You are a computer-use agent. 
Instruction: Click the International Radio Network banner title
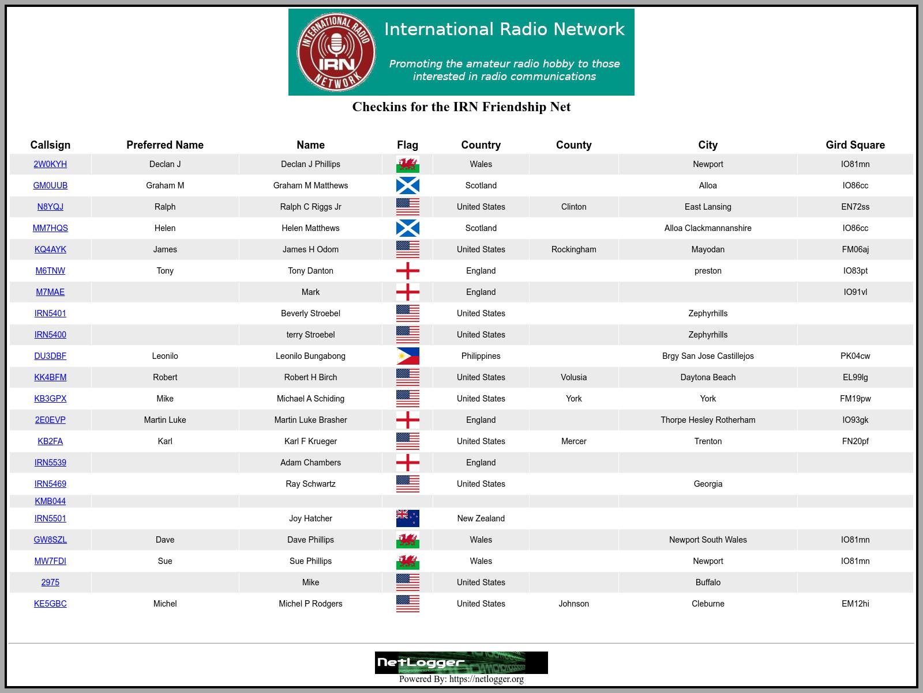tap(504, 29)
